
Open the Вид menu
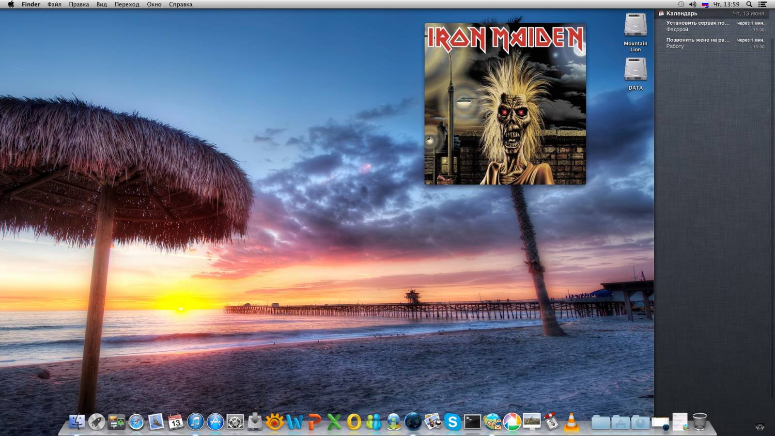(102, 4)
